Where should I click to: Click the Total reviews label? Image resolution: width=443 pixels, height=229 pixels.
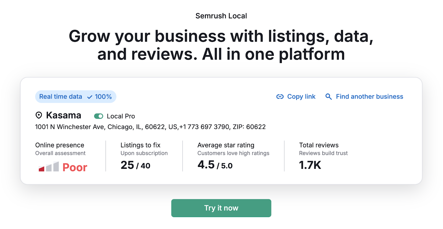tap(319, 145)
